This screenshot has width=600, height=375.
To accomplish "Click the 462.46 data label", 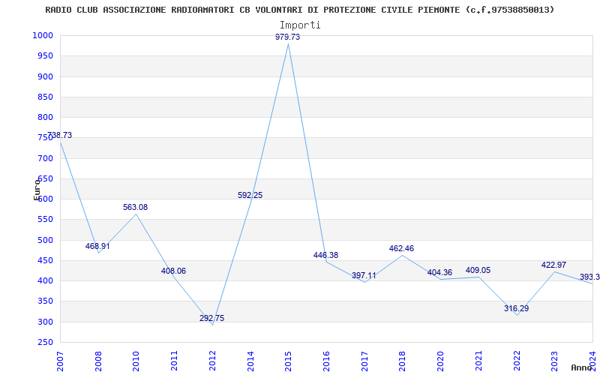I will [x=401, y=249].
